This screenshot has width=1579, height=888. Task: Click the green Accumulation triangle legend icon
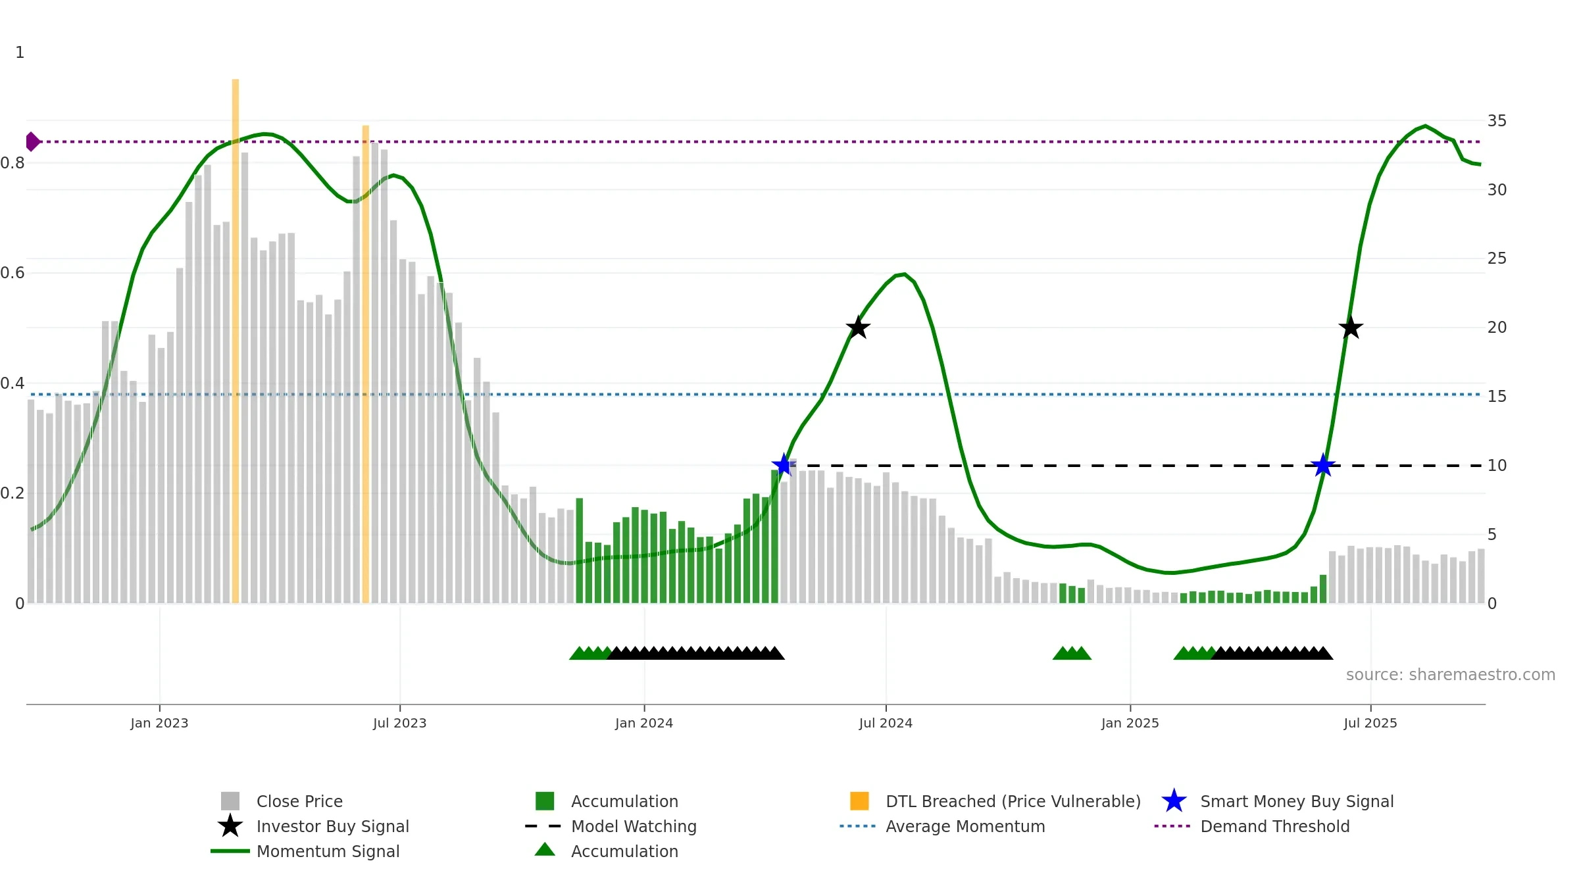[x=545, y=851]
